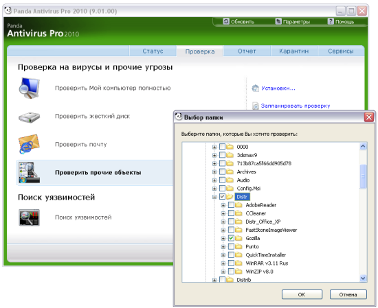The width and height of the screenshot is (378, 308).
Task: Click the Обновить update icon in header
Action: (x=226, y=21)
